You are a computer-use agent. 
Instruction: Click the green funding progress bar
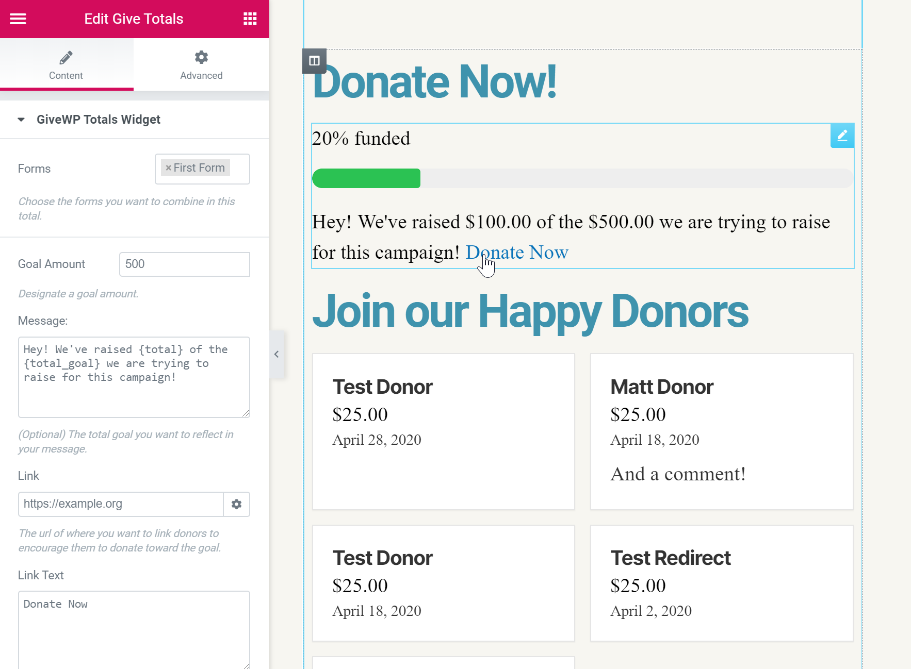pos(366,178)
